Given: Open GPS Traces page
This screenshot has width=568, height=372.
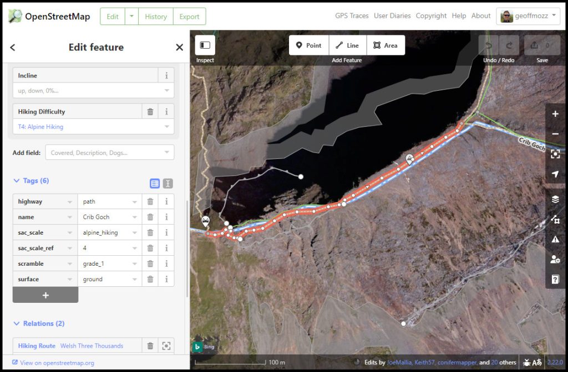Looking at the screenshot, I should (352, 16).
